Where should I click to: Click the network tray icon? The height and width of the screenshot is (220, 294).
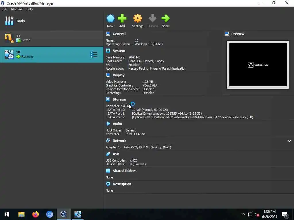[x=250, y=214]
